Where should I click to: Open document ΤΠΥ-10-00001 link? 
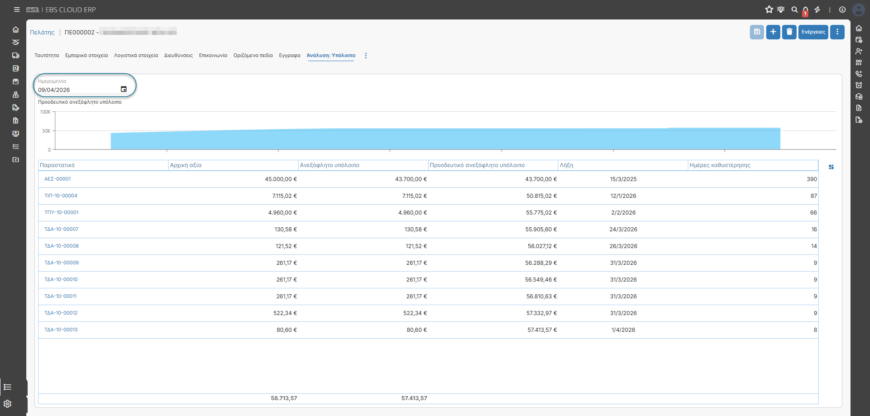coord(61,212)
